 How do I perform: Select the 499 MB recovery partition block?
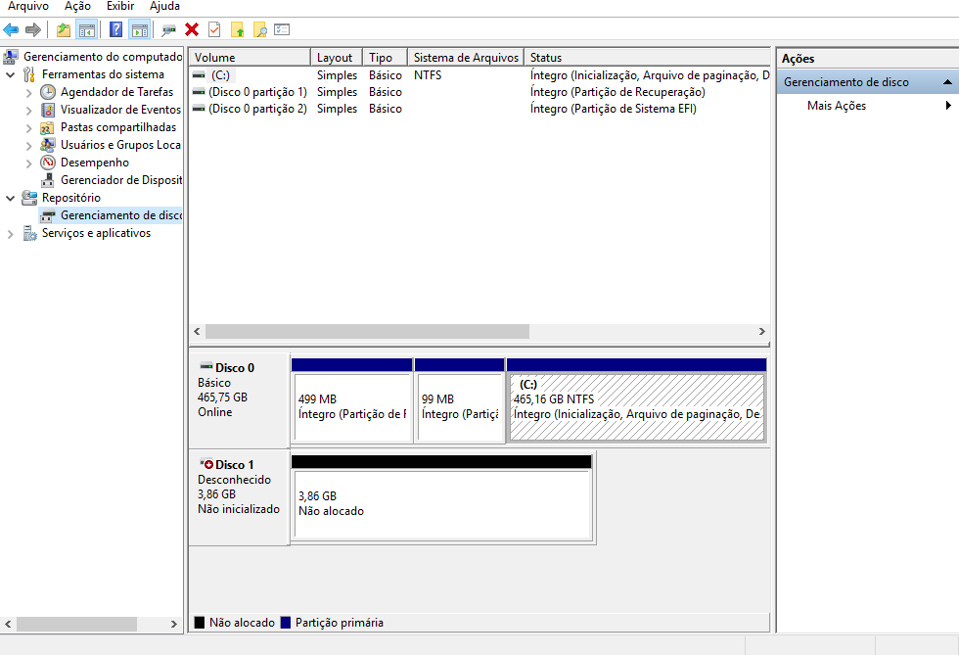pos(351,401)
